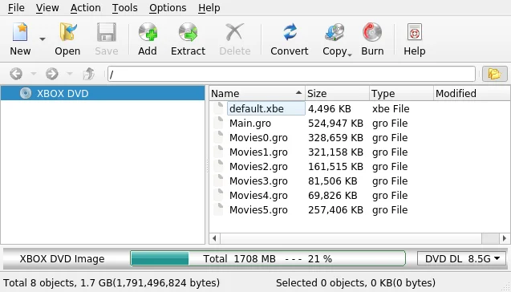Open the Help menu
This screenshot has width=511, height=292.
(209, 8)
